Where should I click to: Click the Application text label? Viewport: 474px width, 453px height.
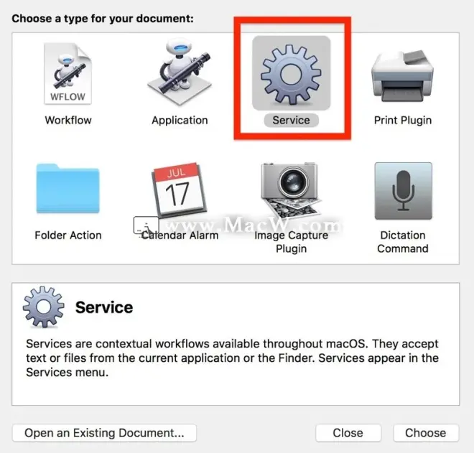(180, 121)
